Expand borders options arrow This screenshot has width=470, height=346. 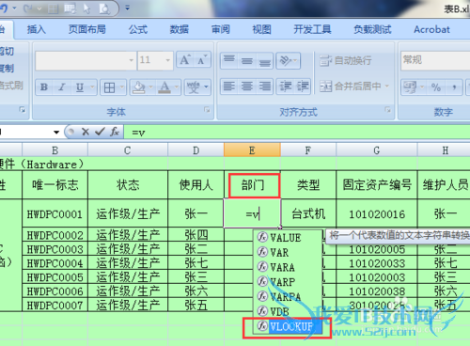point(122,87)
